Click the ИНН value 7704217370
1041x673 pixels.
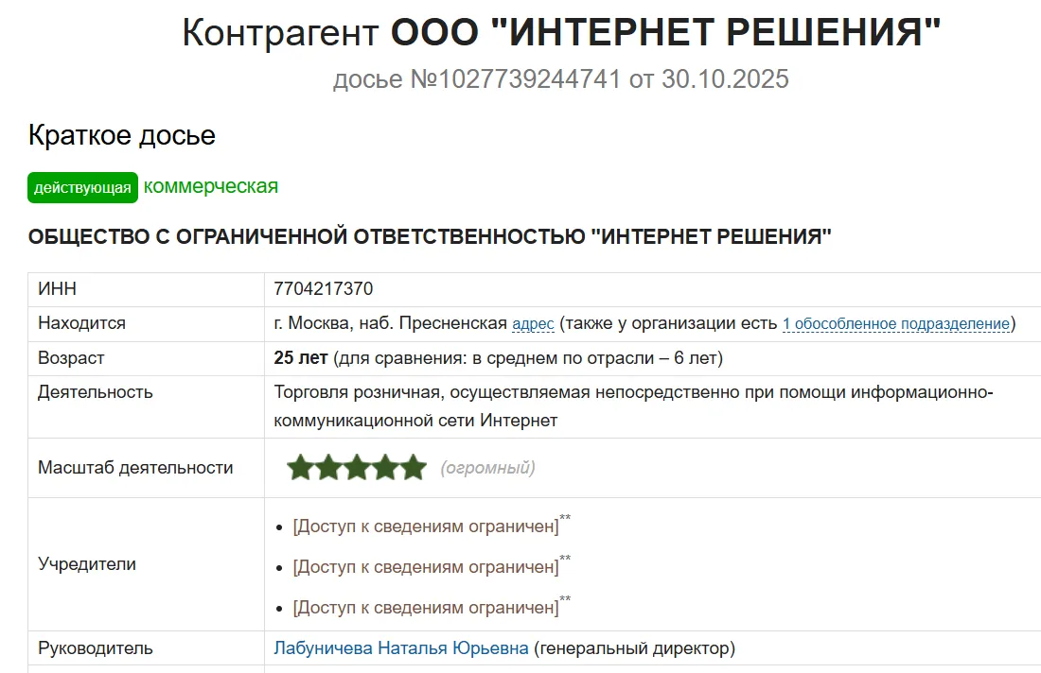(324, 288)
